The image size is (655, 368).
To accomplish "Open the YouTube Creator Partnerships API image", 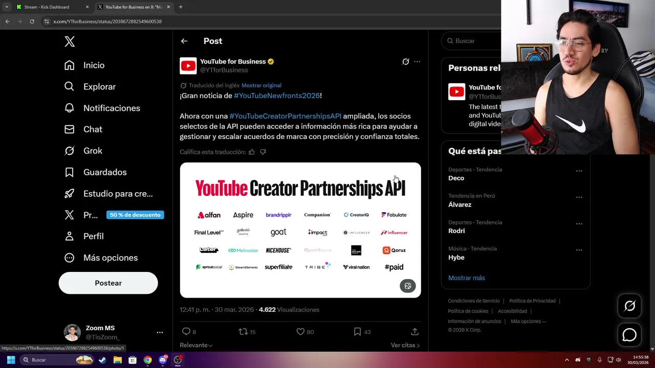I will coord(300,230).
